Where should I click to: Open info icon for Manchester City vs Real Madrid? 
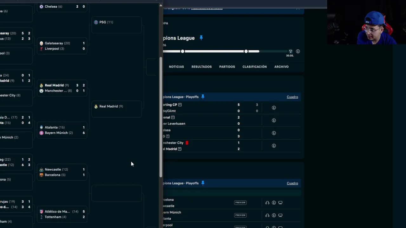coord(274,146)
